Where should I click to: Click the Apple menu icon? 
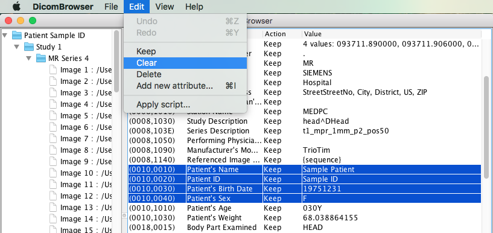point(16,6)
